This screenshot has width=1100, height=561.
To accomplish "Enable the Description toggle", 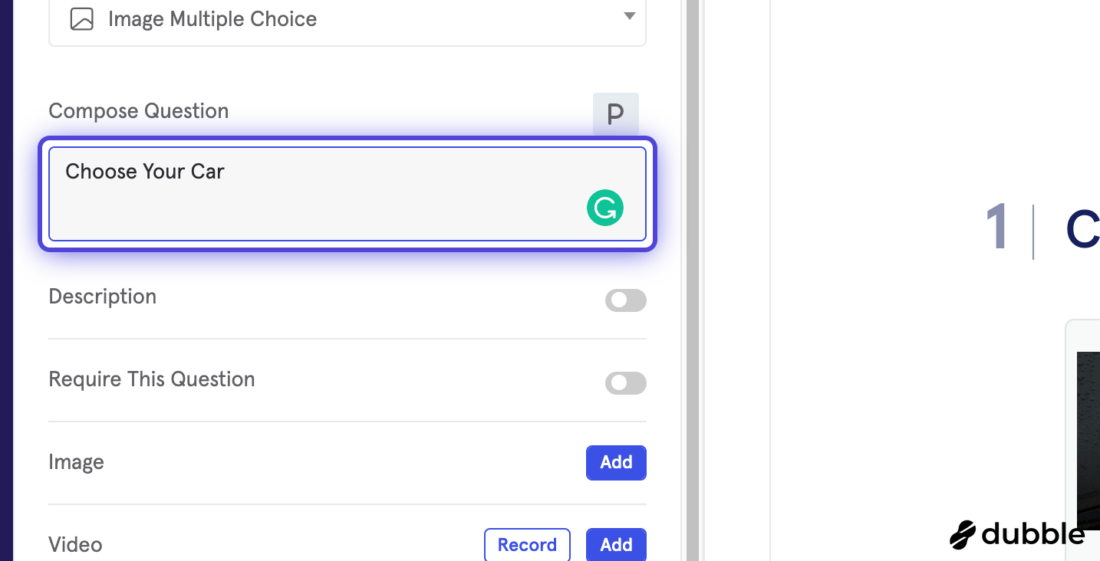I will pos(626,300).
